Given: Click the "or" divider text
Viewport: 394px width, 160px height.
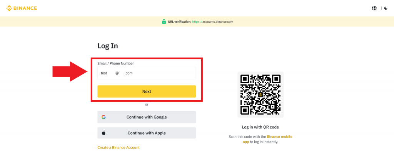Looking at the screenshot, I should pyautogui.click(x=147, y=104).
